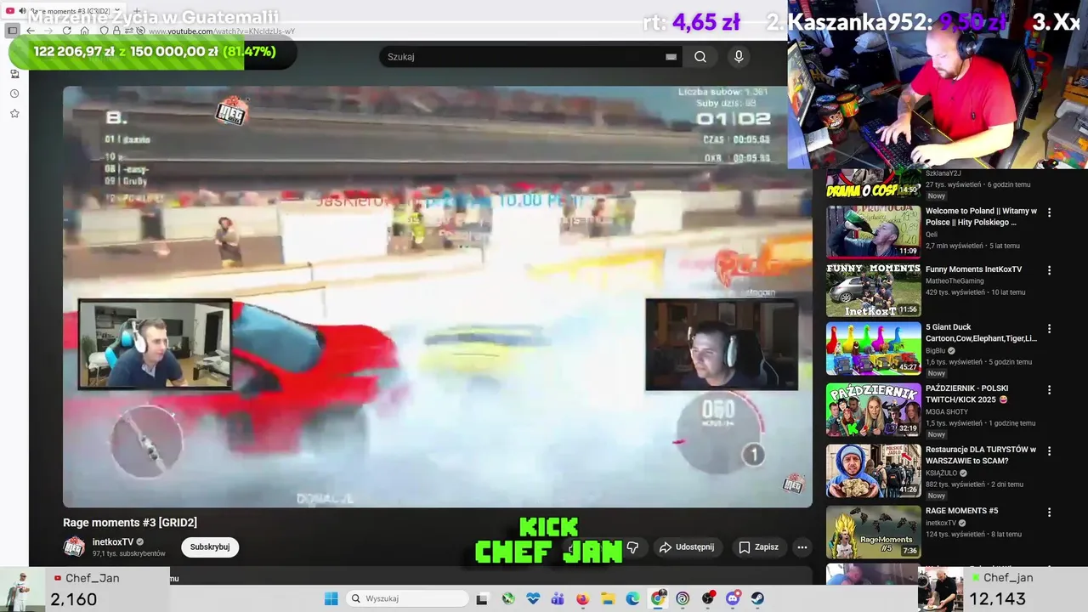Open the sidebar synced tabs icon
Screen dimensions: 1088x612
pyautogui.click(x=14, y=74)
